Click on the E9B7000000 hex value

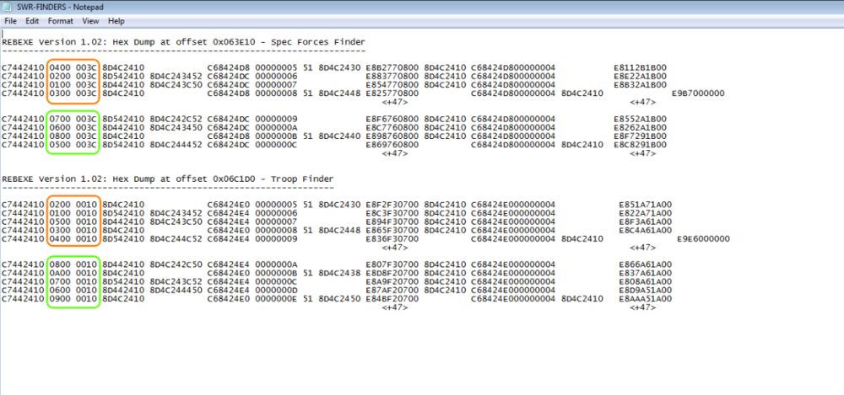(x=698, y=93)
